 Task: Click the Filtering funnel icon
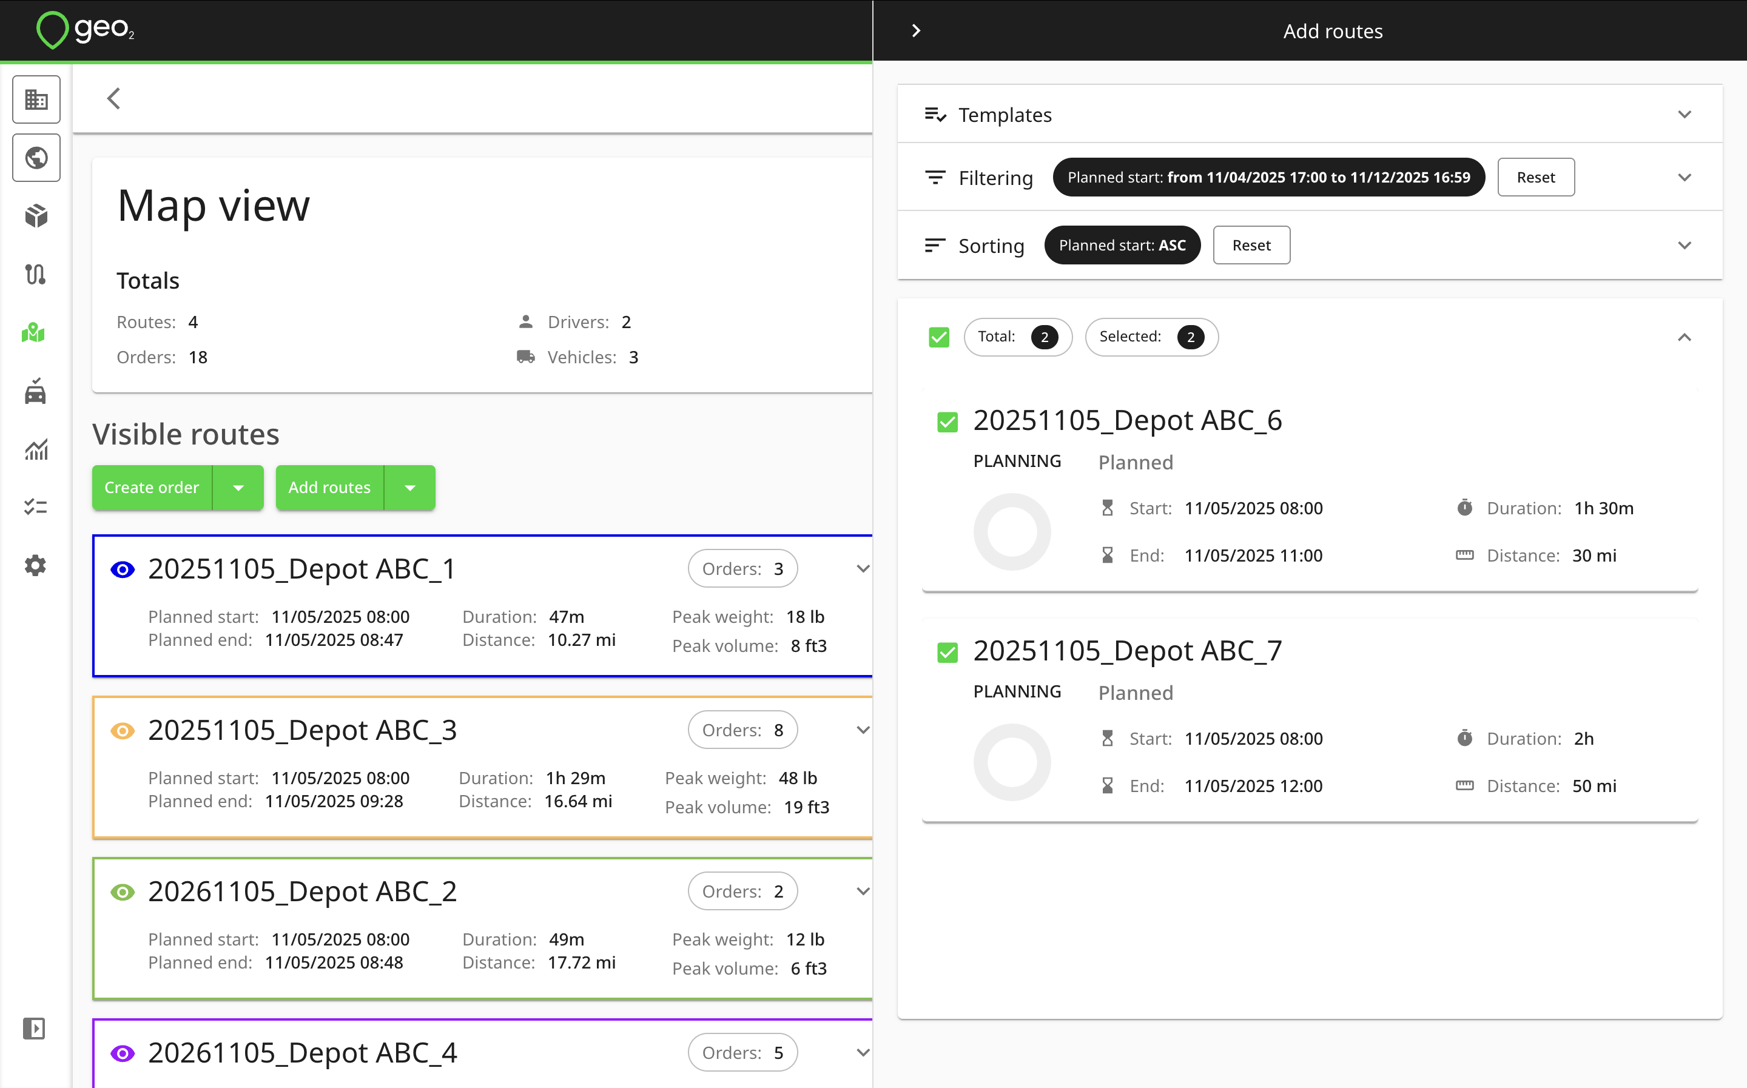(x=935, y=177)
